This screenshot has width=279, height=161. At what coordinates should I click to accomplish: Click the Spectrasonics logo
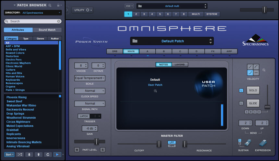click(x=255, y=40)
